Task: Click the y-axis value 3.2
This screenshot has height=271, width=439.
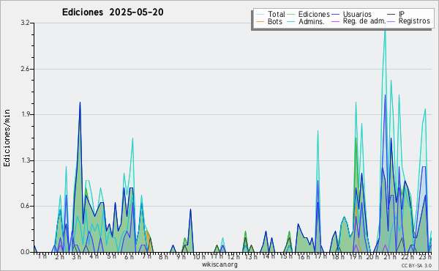Action: [25, 23]
